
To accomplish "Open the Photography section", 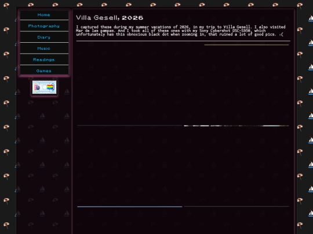I will pyautogui.click(x=44, y=26).
